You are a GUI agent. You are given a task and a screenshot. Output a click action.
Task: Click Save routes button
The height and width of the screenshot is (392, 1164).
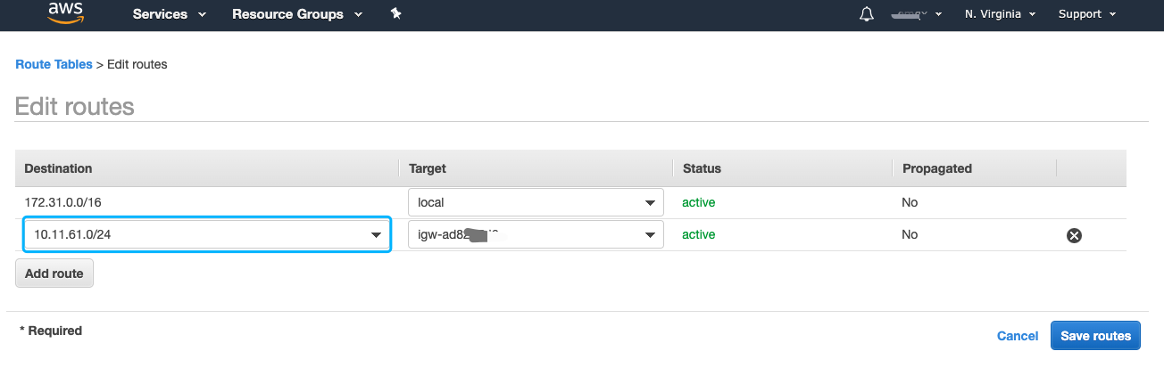[1095, 336]
